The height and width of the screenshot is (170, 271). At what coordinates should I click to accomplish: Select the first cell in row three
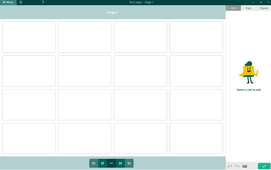[x=29, y=105]
